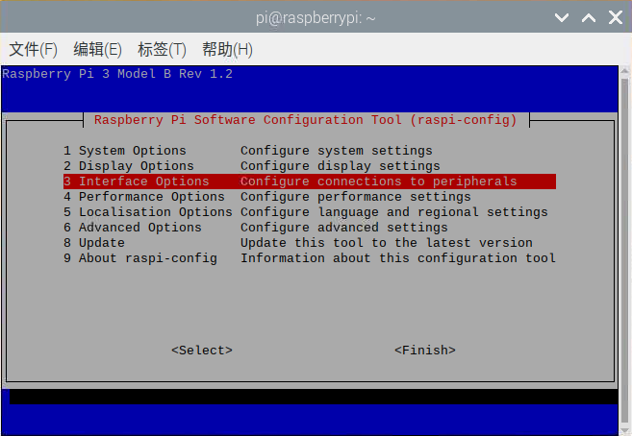Close the terminal window with X icon

pyautogui.click(x=616, y=17)
